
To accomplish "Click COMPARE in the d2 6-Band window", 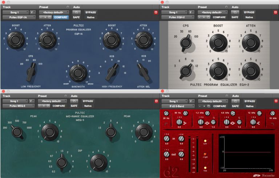I will 219,106.
